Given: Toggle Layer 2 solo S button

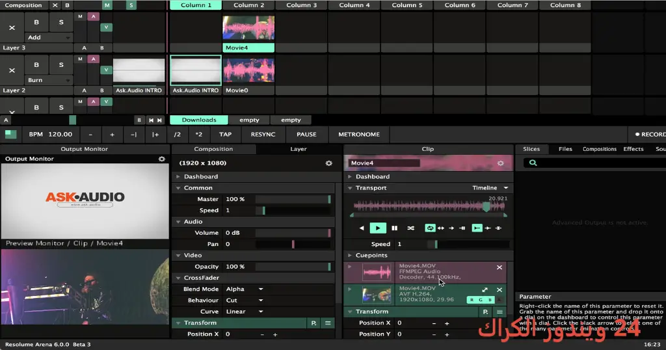Looking at the screenshot, I should click(x=61, y=64).
